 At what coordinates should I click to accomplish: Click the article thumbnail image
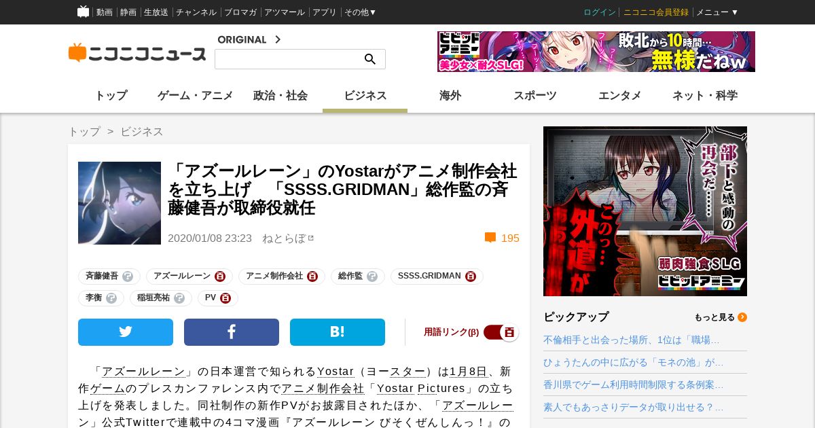point(120,203)
